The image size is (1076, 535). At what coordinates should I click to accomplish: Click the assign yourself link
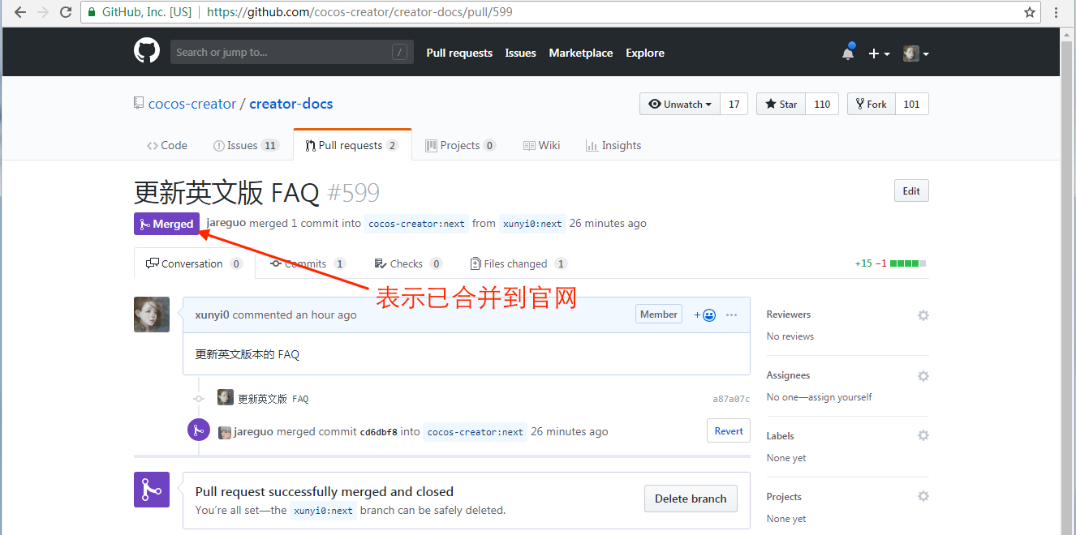838,397
